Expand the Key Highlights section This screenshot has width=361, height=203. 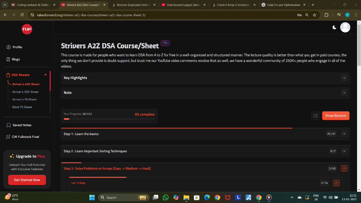pyautogui.click(x=344, y=78)
